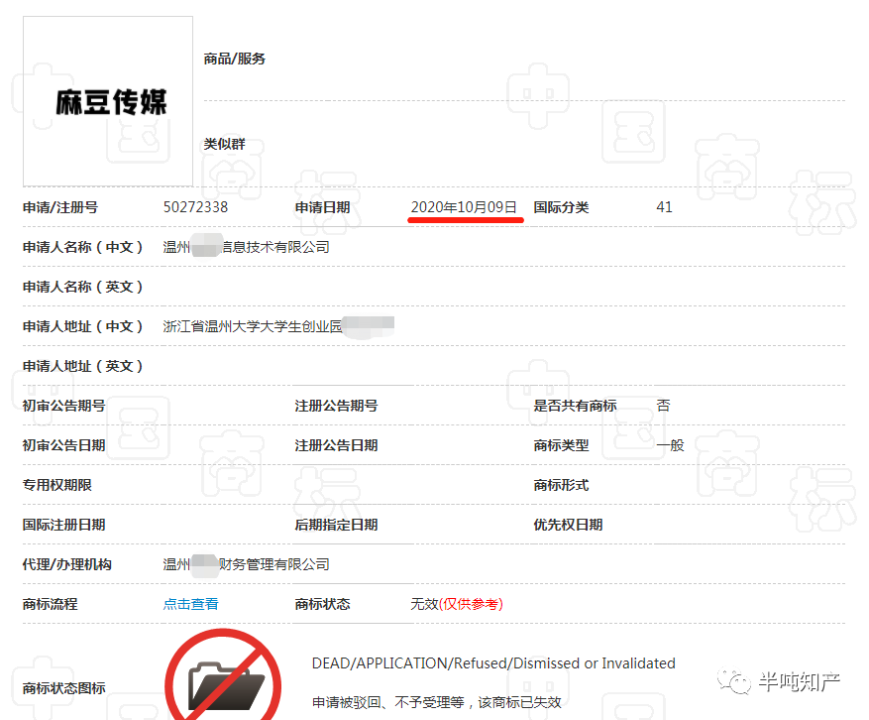Click the agency name ending 财务管理有限公司
This screenshot has height=720, width=869.
(x=246, y=564)
